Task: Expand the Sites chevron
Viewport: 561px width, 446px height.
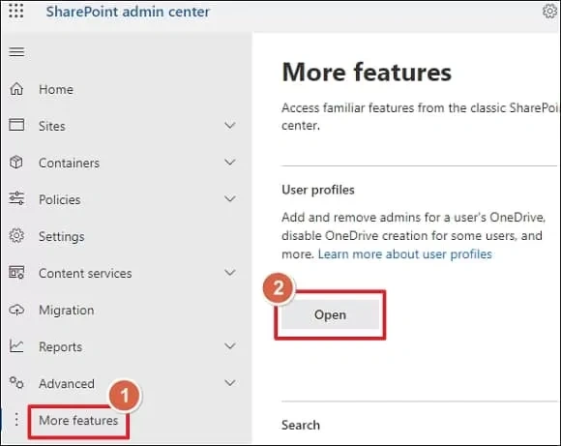Action: point(230,125)
